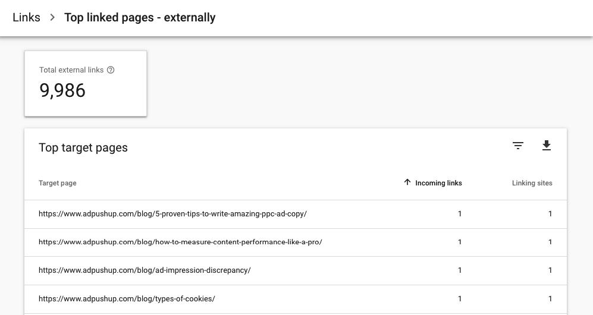Click linking sites value for 5-proven-tips row
This screenshot has width=593, height=315.
click(x=550, y=214)
